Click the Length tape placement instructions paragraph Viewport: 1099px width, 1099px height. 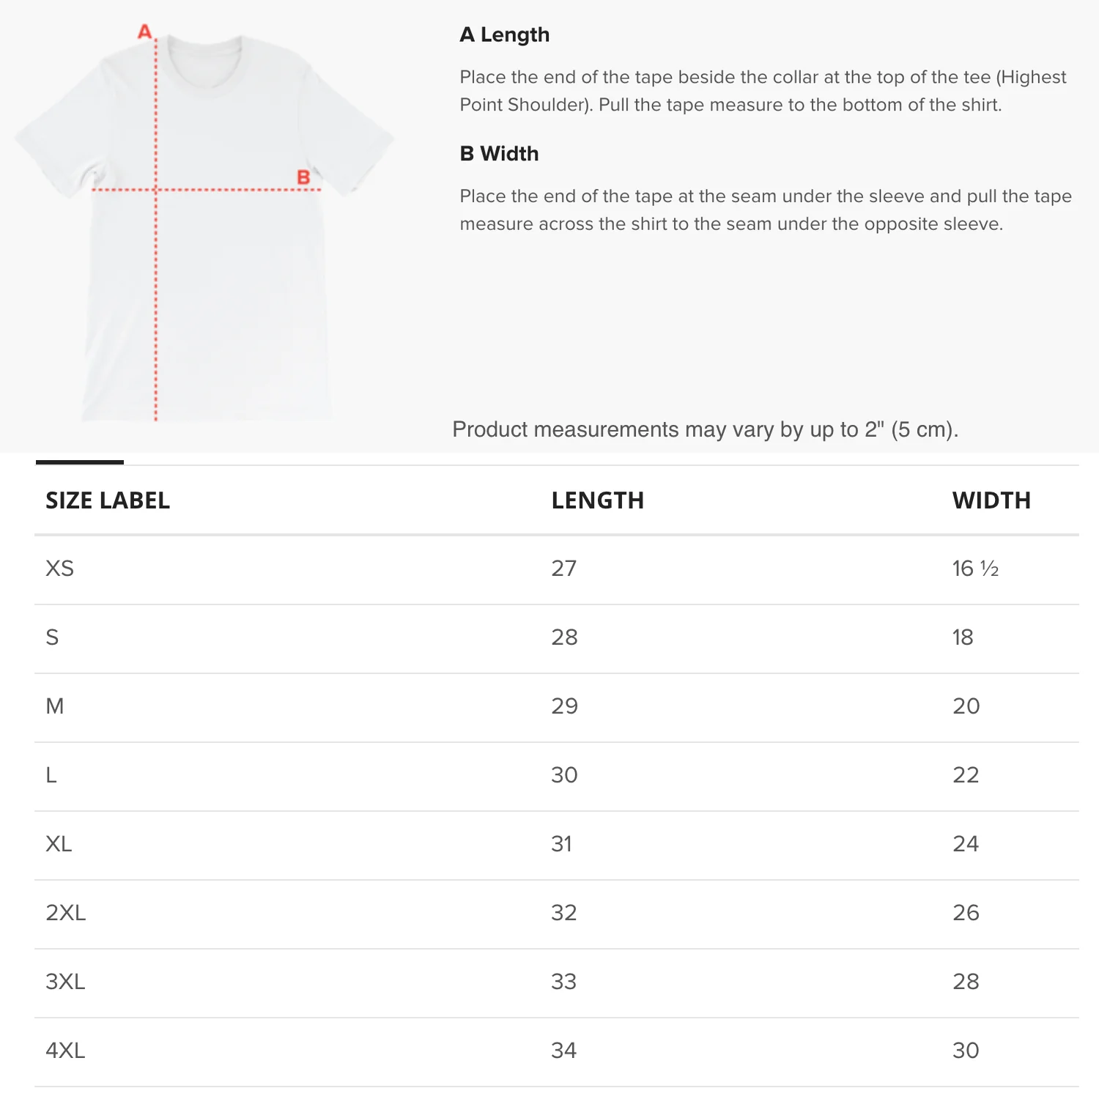tap(762, 91)
